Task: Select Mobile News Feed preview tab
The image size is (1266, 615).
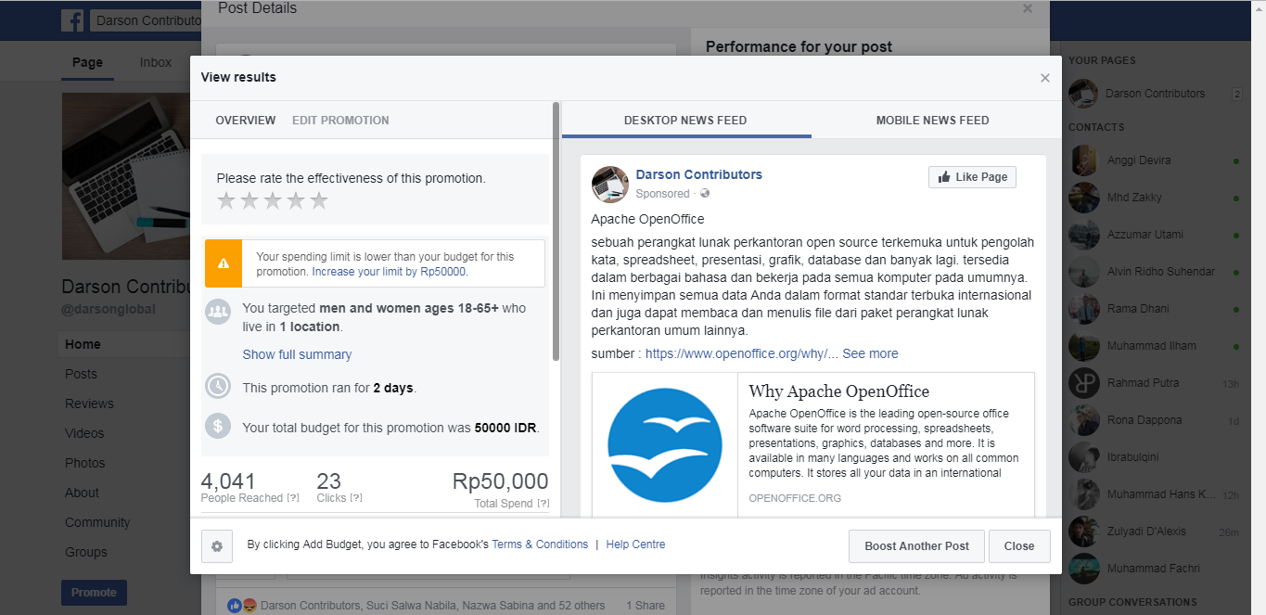Action: coord(932,121)
